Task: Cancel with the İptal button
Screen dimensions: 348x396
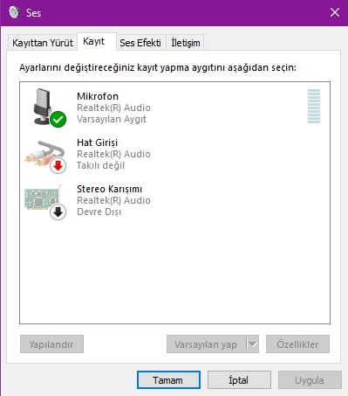Action: pyautogui.click(x=239, y=380)
